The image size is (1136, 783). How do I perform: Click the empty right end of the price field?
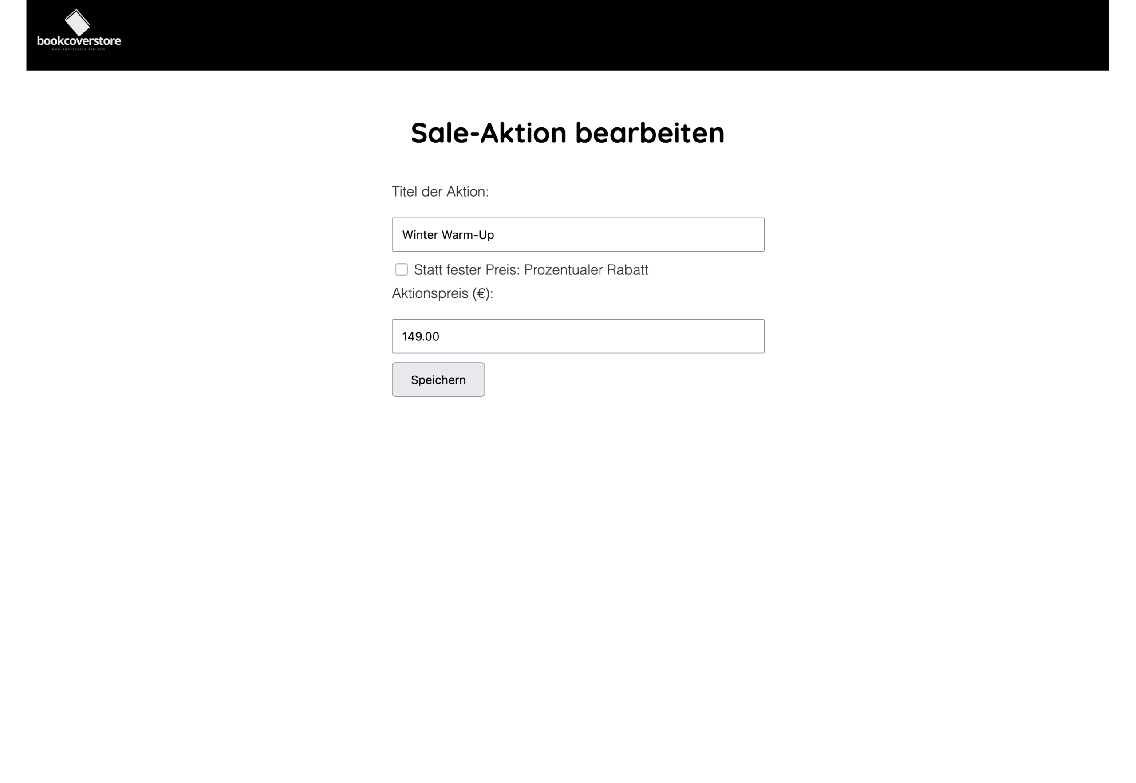click(711, 336)
